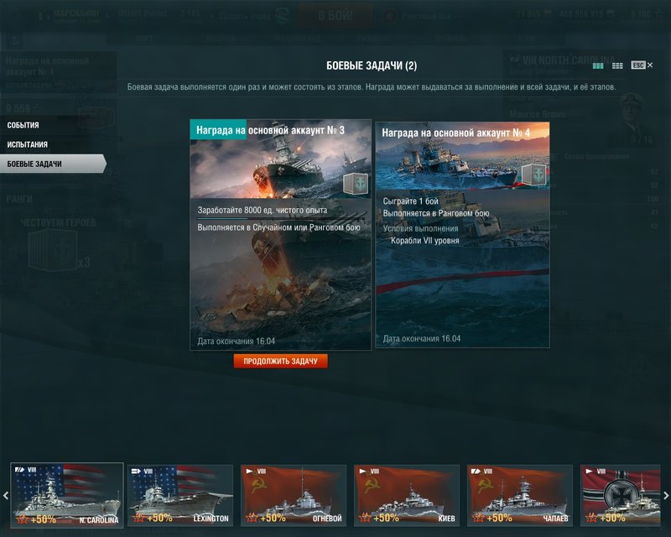
Task: Click the bonus star icon on Огневой
Action: [252, 519]
